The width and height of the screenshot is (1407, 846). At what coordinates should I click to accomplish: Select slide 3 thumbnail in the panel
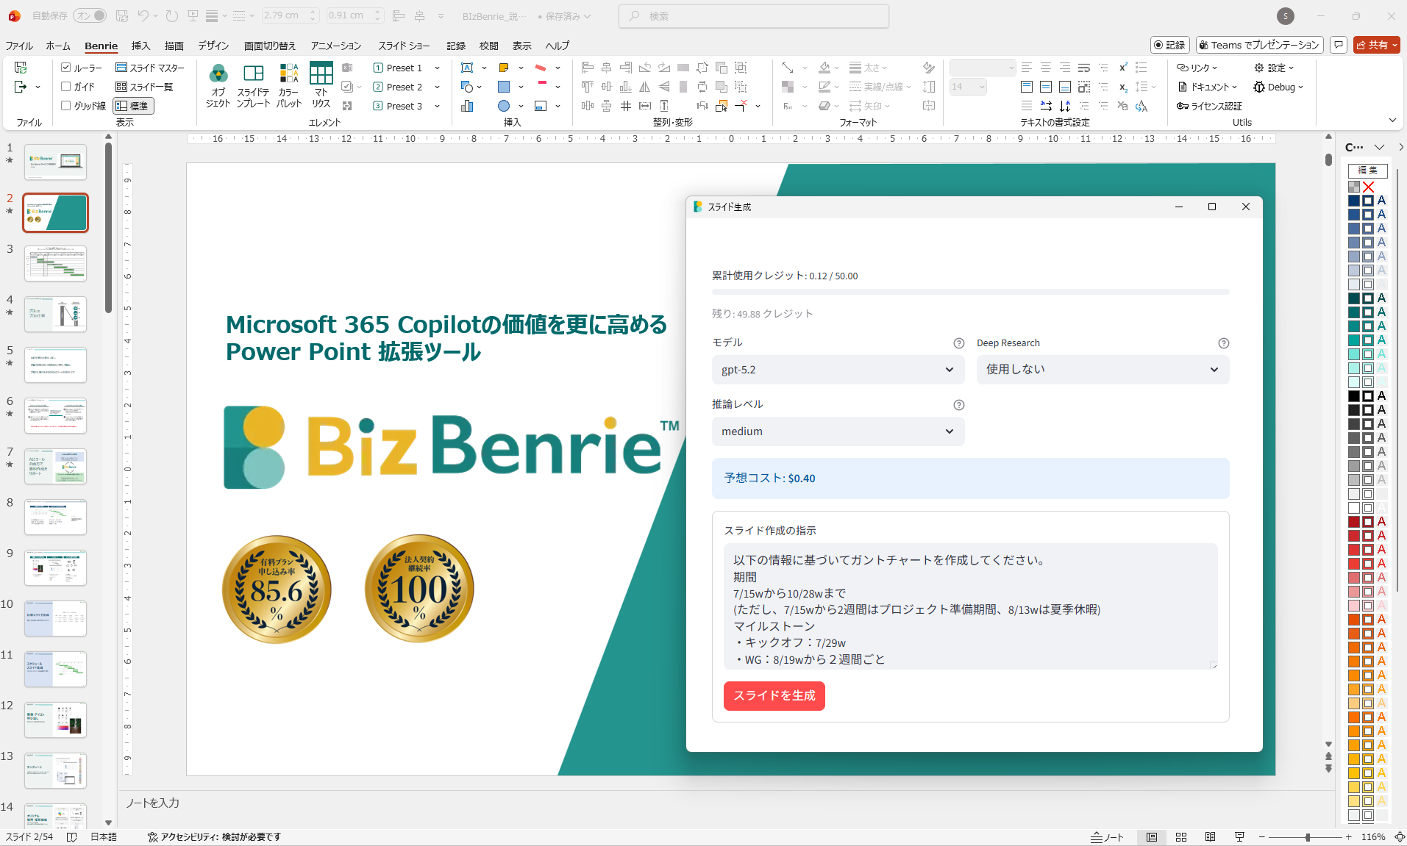click(55, 263)
